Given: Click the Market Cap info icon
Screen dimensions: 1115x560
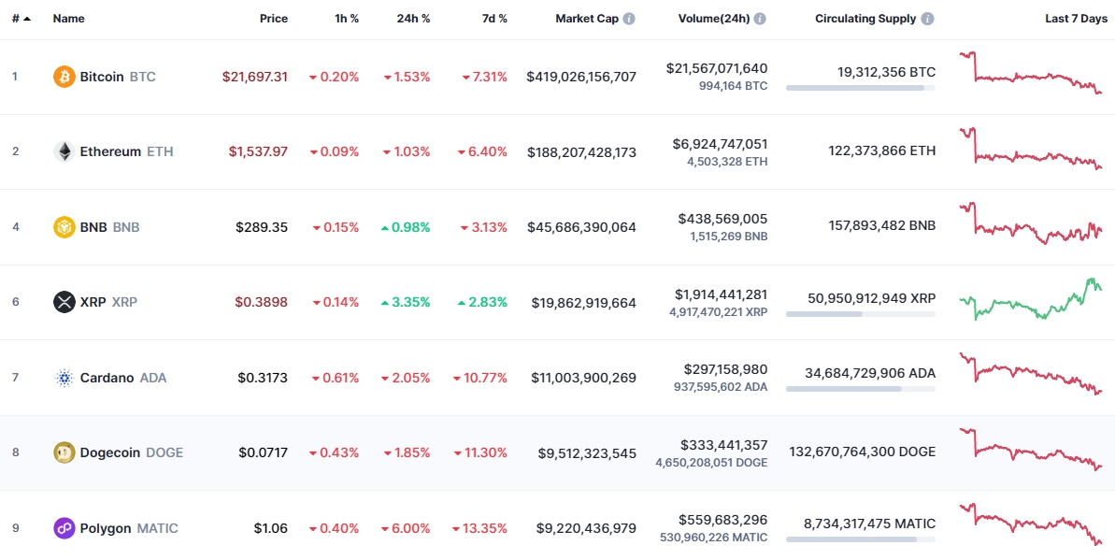Looking at the screenshot, I should point(629,19).
